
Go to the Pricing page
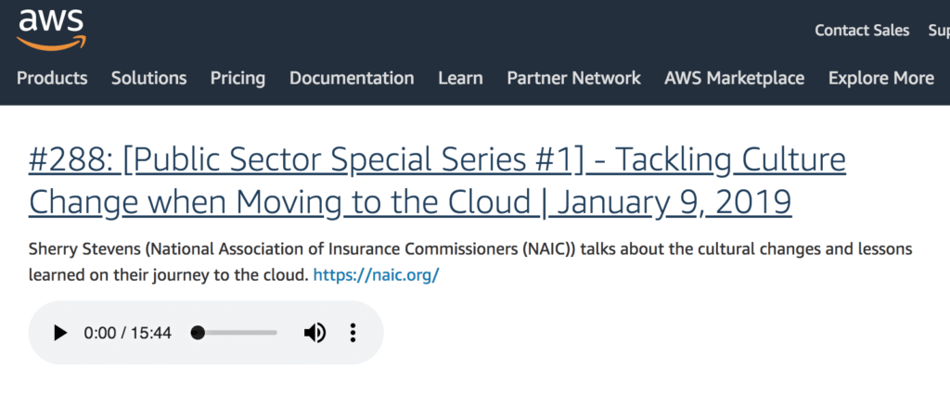point(237,78)
